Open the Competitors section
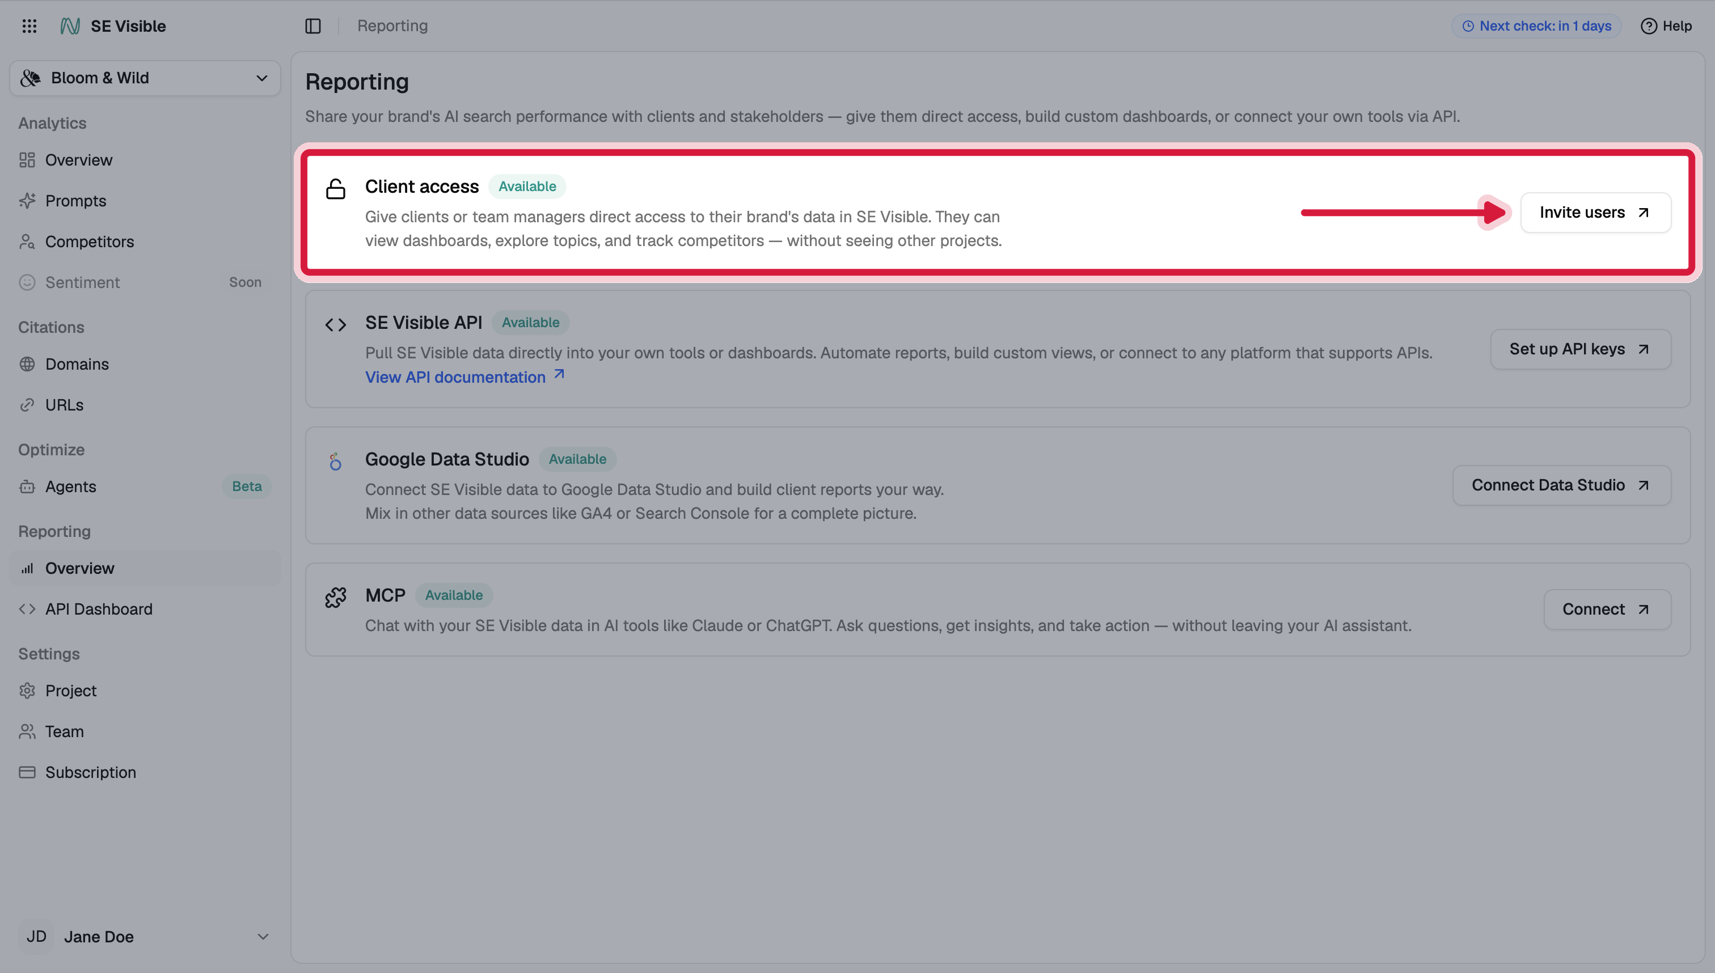Image resolution: width=1715 pixels, height=973 pixels. coord(145,242)
